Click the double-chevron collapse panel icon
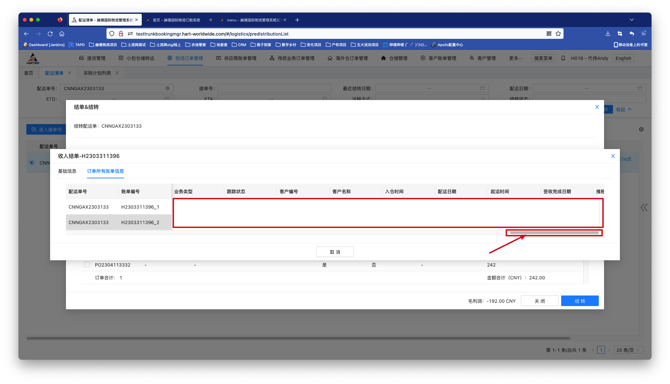This screenshot has height=384, width=670. coord(644,207)
